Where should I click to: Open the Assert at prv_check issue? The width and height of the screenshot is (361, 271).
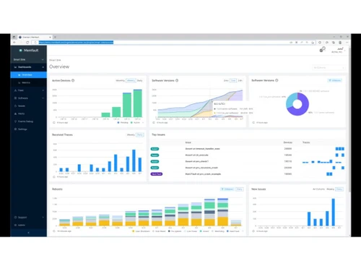(196, 161)
